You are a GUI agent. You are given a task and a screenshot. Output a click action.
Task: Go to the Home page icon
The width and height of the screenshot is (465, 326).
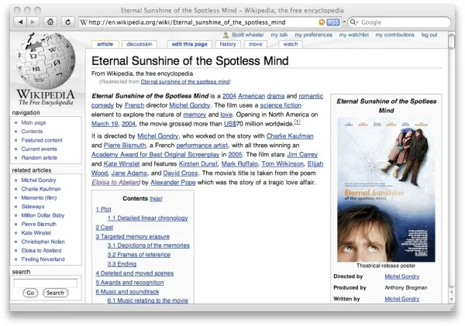point(50,22)
